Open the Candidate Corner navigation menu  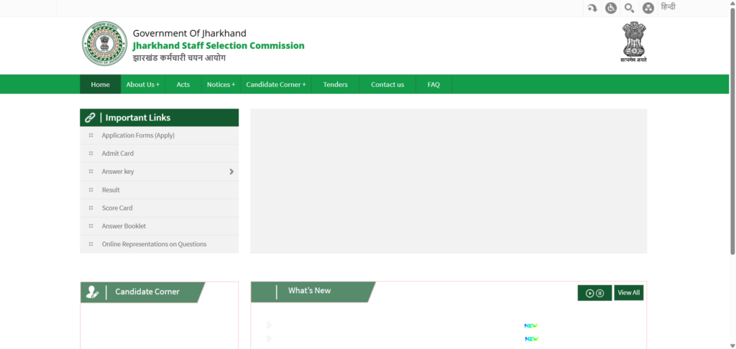pos(275,85)
